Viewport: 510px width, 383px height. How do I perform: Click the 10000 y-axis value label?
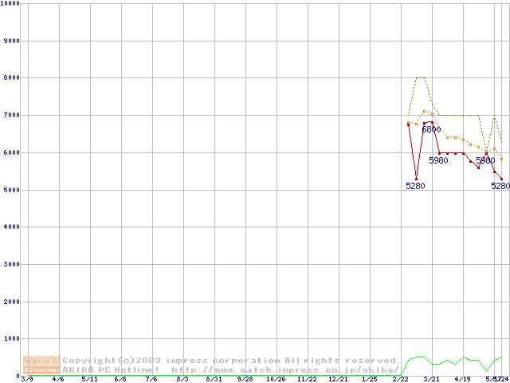[x=10, y=3]
